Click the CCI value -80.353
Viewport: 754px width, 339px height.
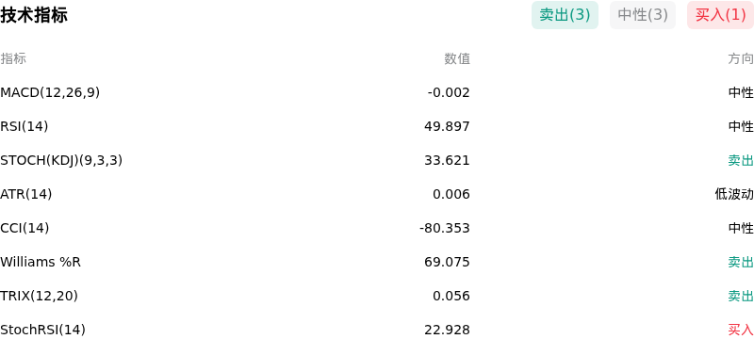tap(445, 228)
